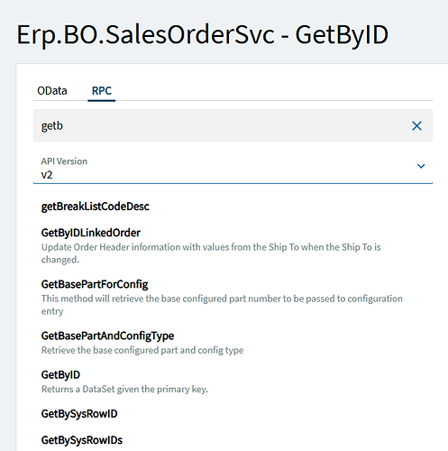Open the GetBySysRowID method
448x451 pixels.
79,414
